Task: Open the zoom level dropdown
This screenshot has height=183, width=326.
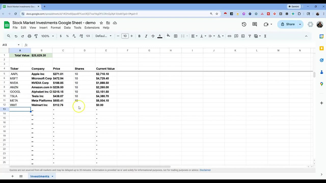Action: [48, 36]
